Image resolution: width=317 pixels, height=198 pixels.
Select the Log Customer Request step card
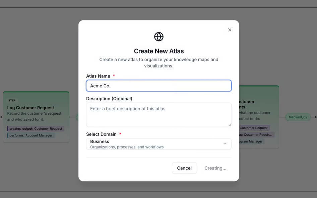(x=36, y=117)
